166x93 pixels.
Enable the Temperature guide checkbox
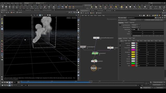tap(120, 48)
